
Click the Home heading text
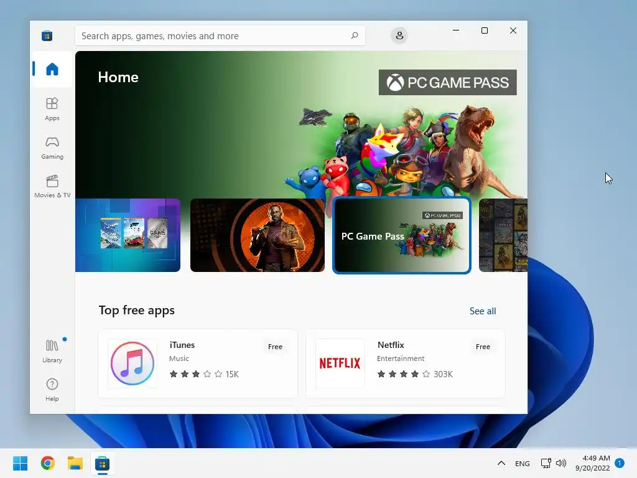click(118, 77)
